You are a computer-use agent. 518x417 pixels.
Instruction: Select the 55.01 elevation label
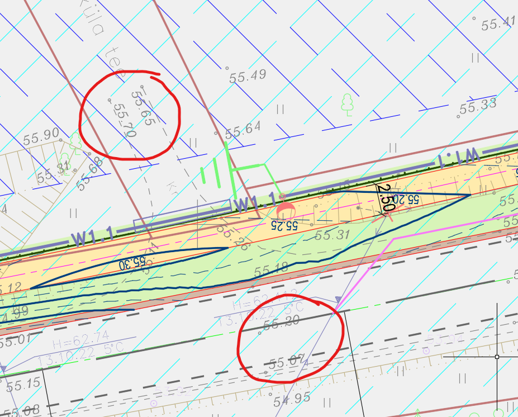point(15,340)
